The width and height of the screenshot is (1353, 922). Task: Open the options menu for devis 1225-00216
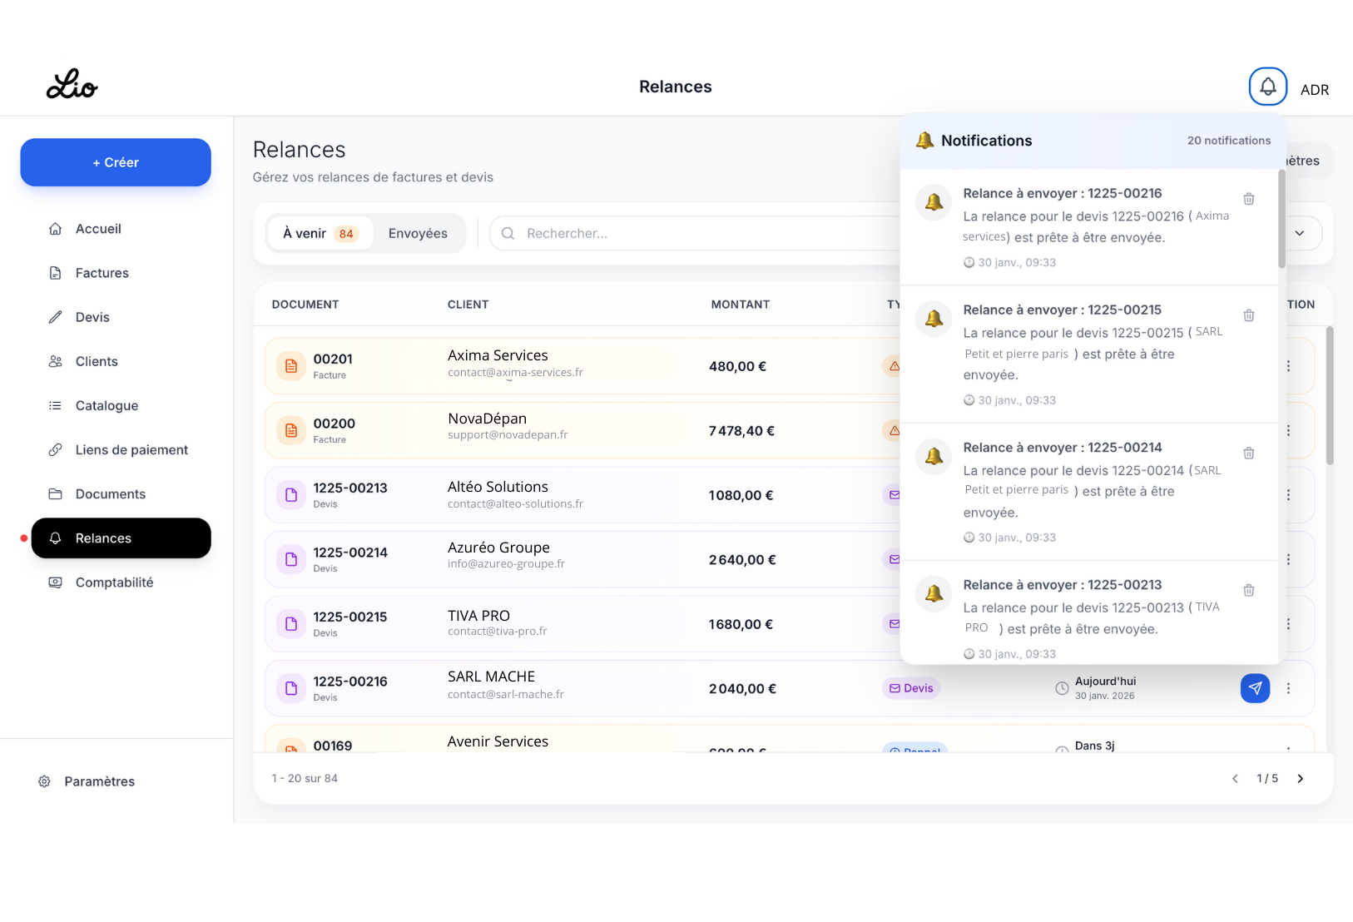coord(1289,688)
